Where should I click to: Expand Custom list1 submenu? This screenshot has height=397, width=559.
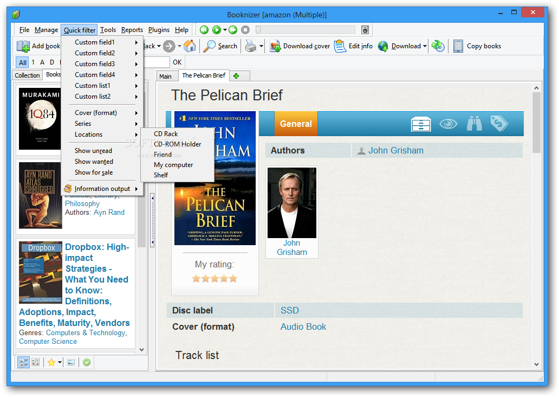102,86
